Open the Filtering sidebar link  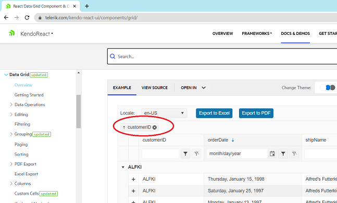pyautogui.click(x=22, y=124)
